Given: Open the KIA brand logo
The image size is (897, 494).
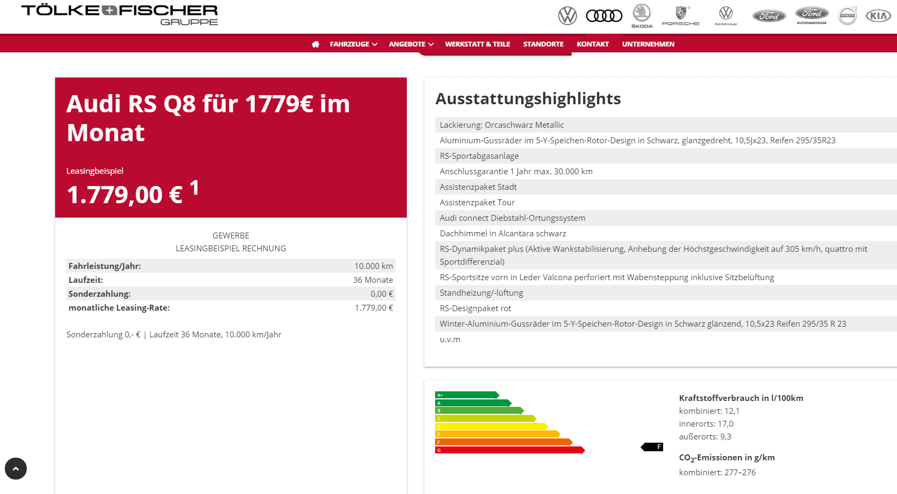Looking at the screenshot, I should 879,16.
